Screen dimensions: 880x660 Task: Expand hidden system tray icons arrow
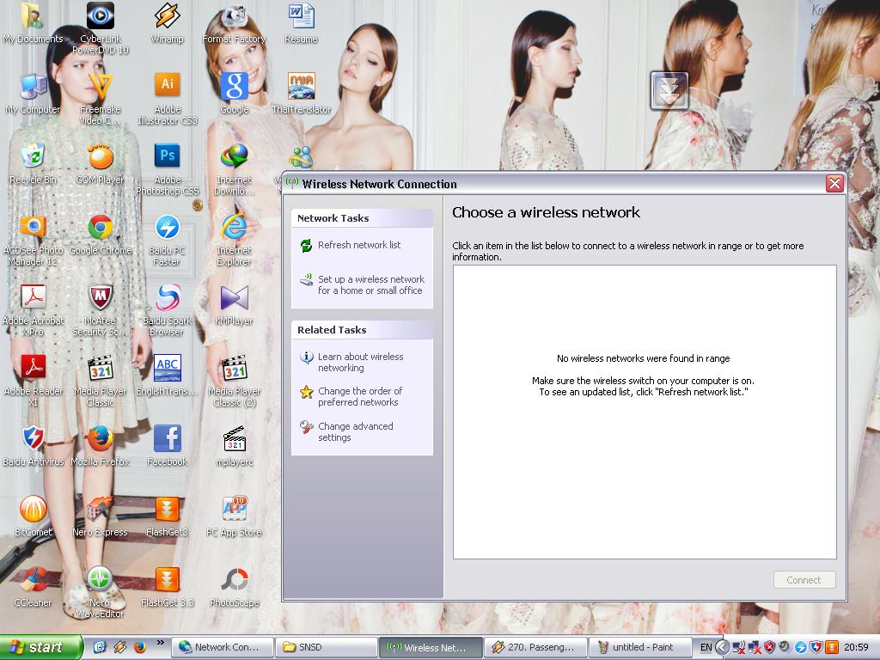coord(722,647)
